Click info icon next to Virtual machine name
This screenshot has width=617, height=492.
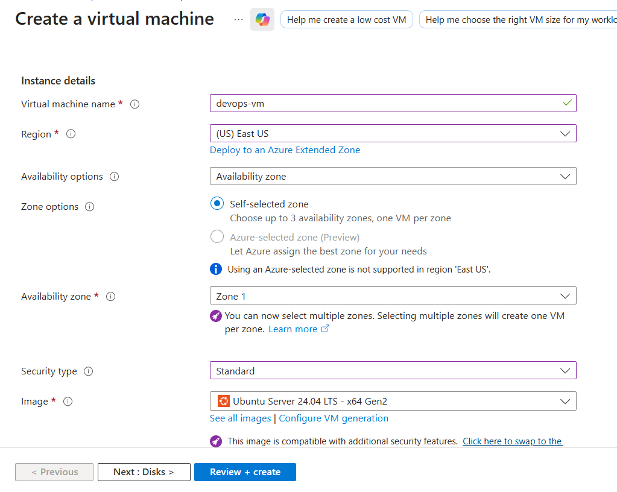click(135, 104)
